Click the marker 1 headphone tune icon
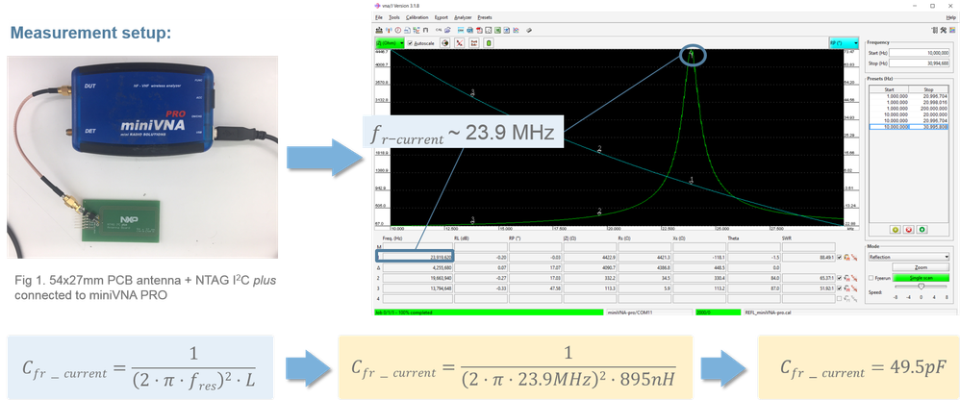The height and width of the screenshot is (400, 960). click(846, 258)
